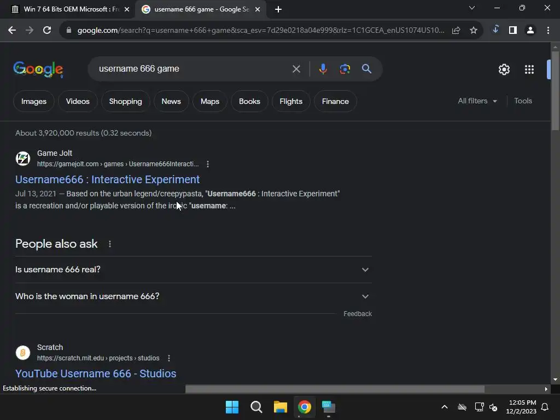Go back with the browser back arrow
Screen dimensions: 560x420
pos(12,31)
